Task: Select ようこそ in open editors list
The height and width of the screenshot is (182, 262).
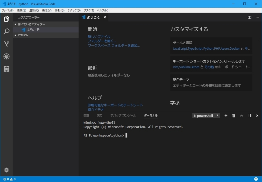Action: [x=46, y=30]
